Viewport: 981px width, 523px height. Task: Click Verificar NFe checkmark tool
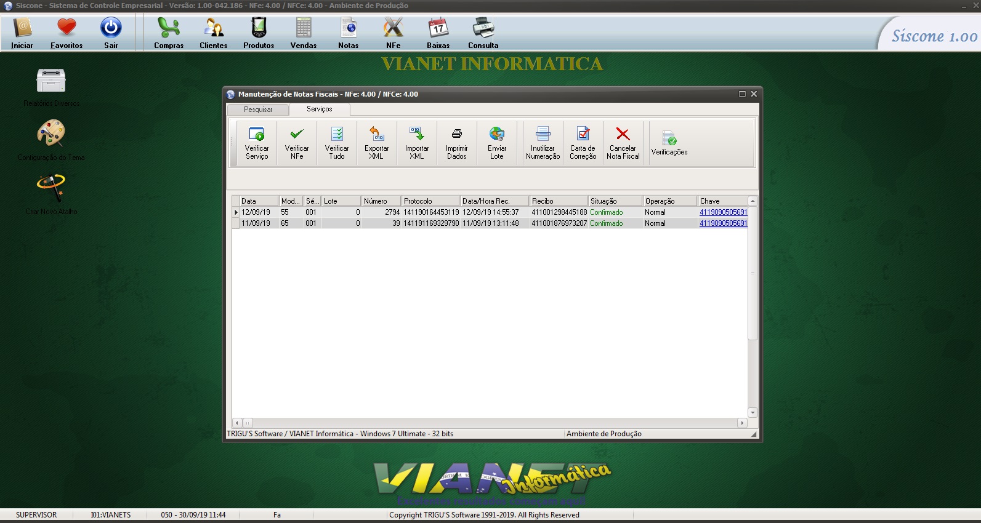pyautogui.click(x=297, y=143)
